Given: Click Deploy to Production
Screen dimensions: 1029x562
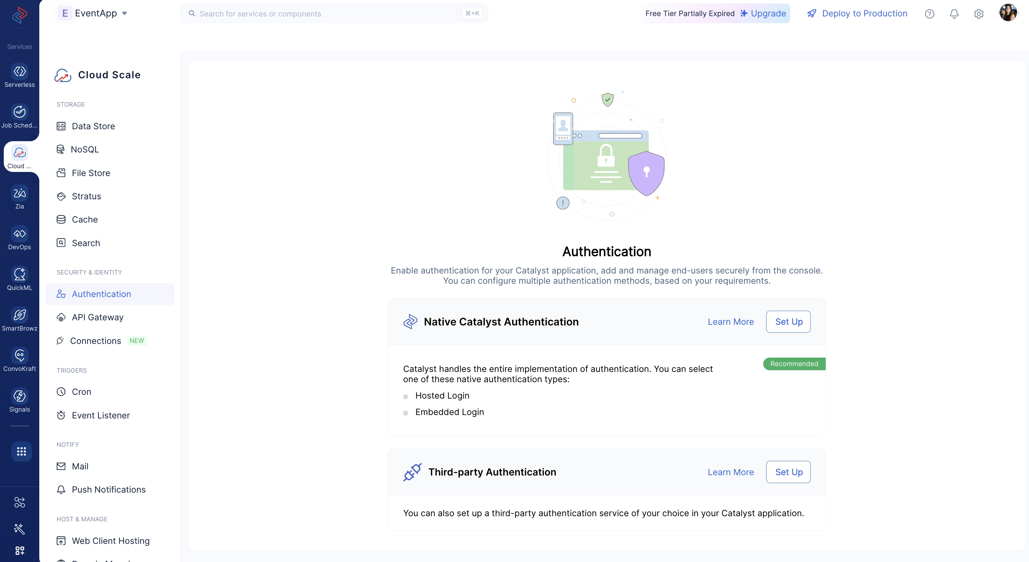Looking at the screenshot, I should [857, 13].
